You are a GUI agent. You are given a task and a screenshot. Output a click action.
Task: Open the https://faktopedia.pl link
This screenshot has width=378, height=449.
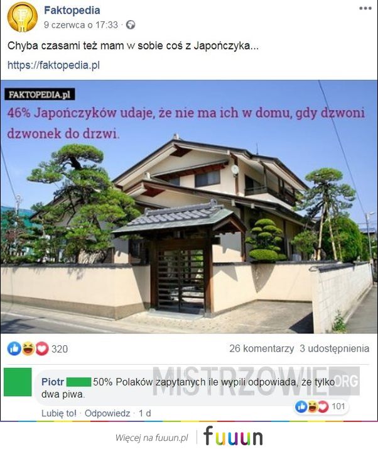53,65
